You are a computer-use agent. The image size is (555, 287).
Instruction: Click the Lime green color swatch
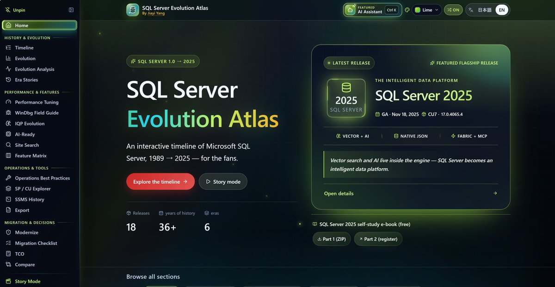click(418, 10)
